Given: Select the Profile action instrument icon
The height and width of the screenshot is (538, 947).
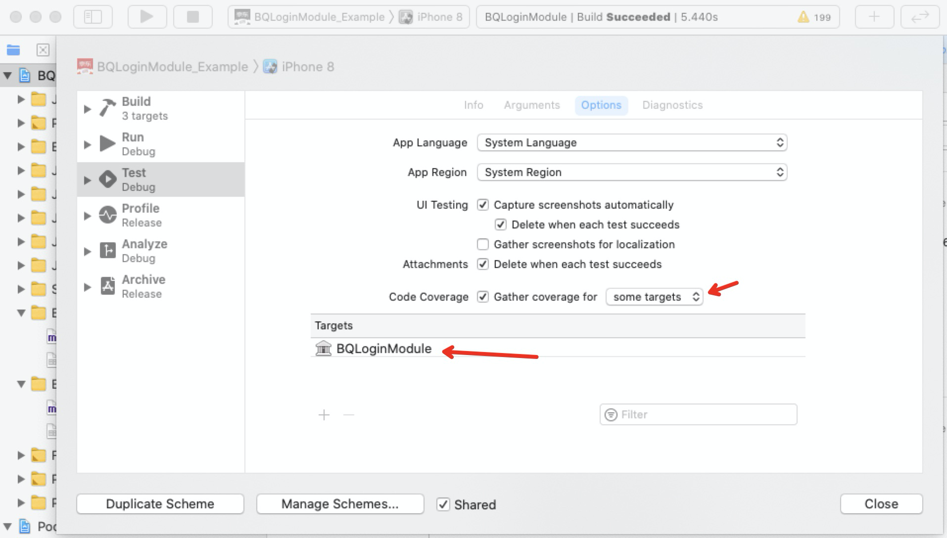Looking at the screenshot, I should coord(107,215).
